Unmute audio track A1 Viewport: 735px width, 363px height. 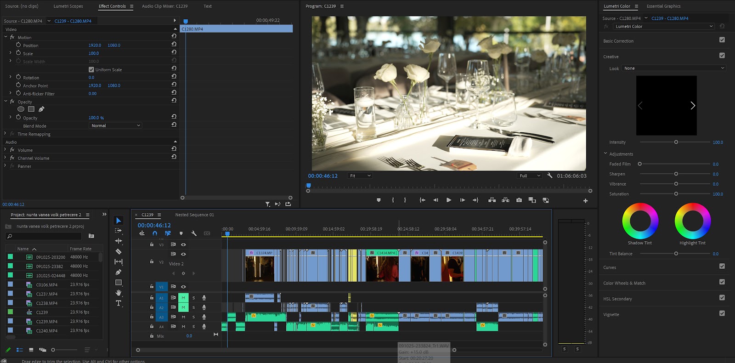[x=183, y=298]
